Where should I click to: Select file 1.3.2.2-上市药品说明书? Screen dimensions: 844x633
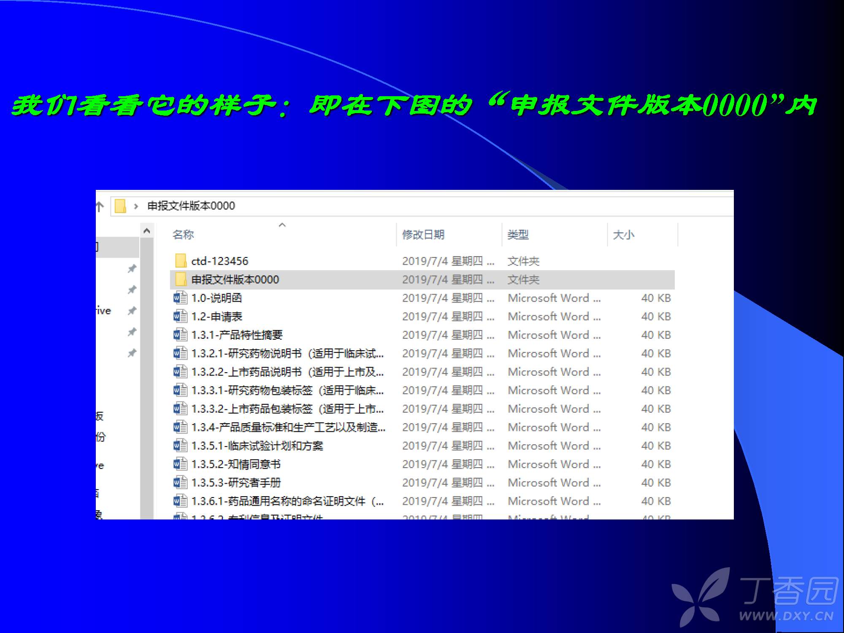coord(287,372)
